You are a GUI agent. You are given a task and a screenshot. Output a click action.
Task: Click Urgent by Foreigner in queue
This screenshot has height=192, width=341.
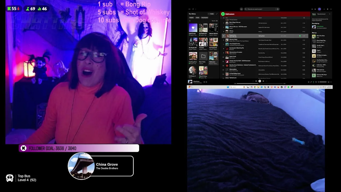click(321, 51)
